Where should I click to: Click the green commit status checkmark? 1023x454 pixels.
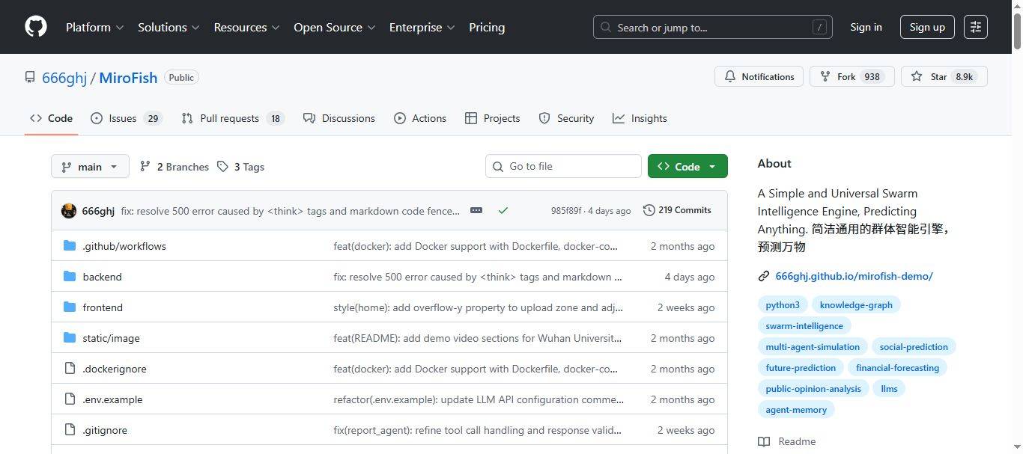click(503, 210)
